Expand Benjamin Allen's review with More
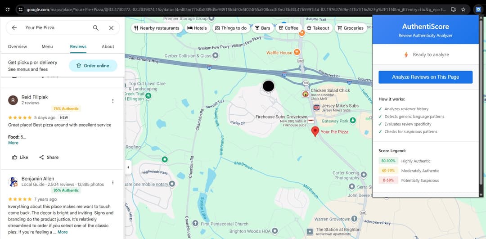 [x=63, y=232]
